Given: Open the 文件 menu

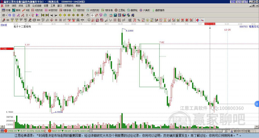Looking at the screenshot, I should coord(7,6).
